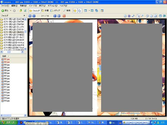Toggle the blue copy pages toolbar button
167x125 pixels.
coord(80,11)
